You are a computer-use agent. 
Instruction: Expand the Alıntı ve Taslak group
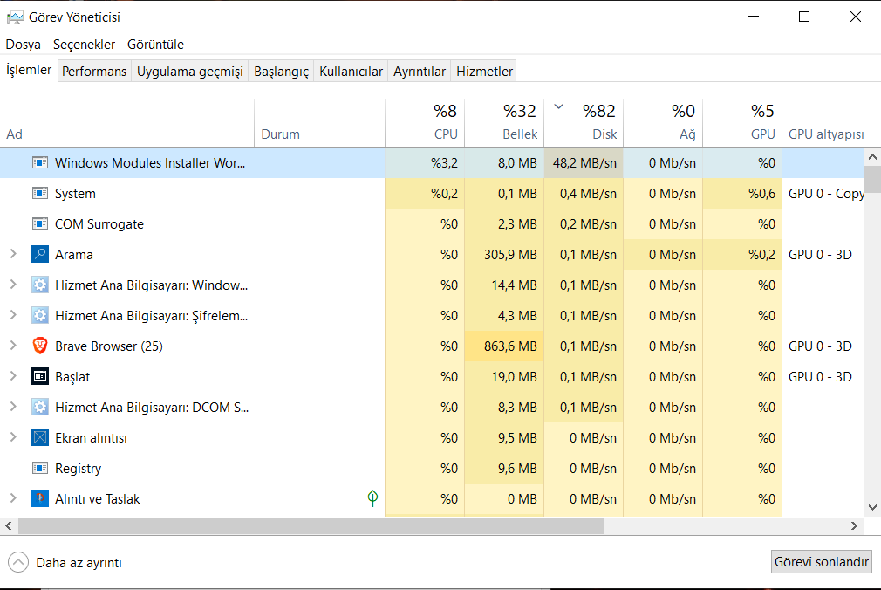tap(13, 499)
